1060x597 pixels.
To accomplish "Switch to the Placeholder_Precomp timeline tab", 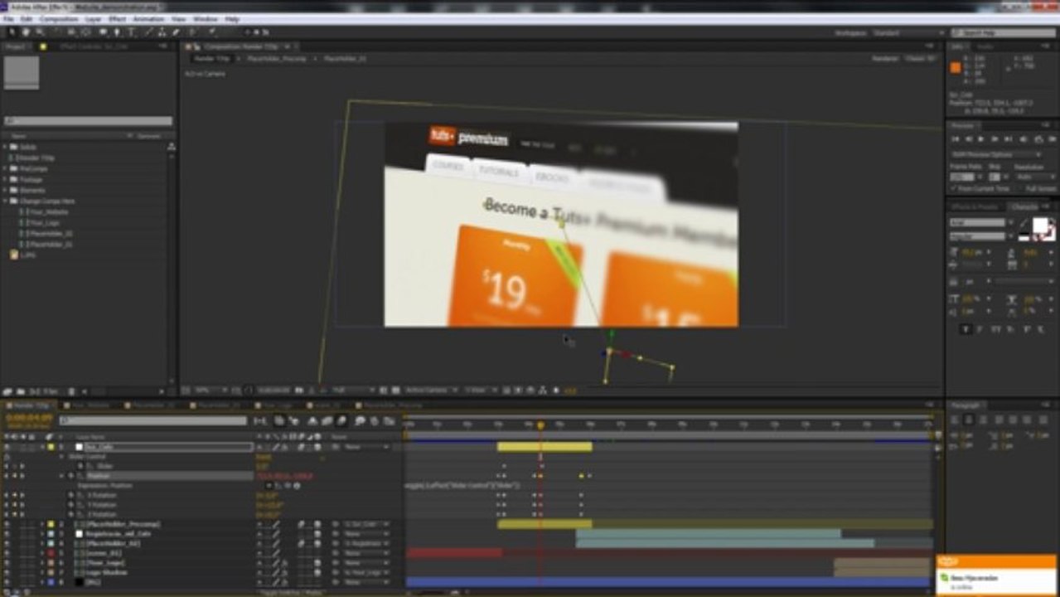I will click(x=388, y=405).
